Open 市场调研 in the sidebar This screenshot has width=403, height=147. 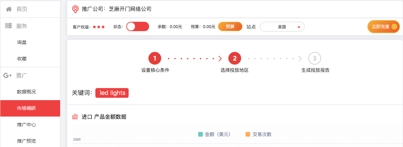pos(30,108)
